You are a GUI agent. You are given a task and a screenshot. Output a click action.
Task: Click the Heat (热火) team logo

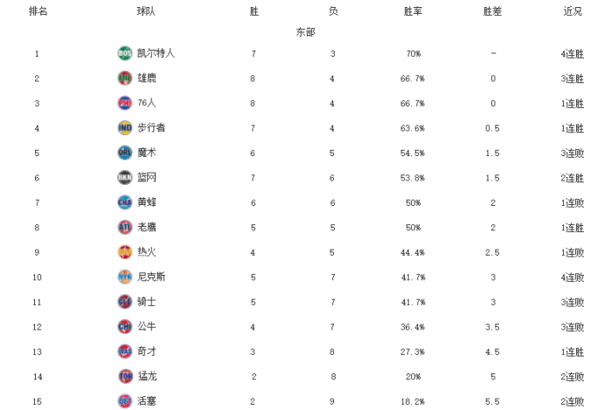click(124, 252)
